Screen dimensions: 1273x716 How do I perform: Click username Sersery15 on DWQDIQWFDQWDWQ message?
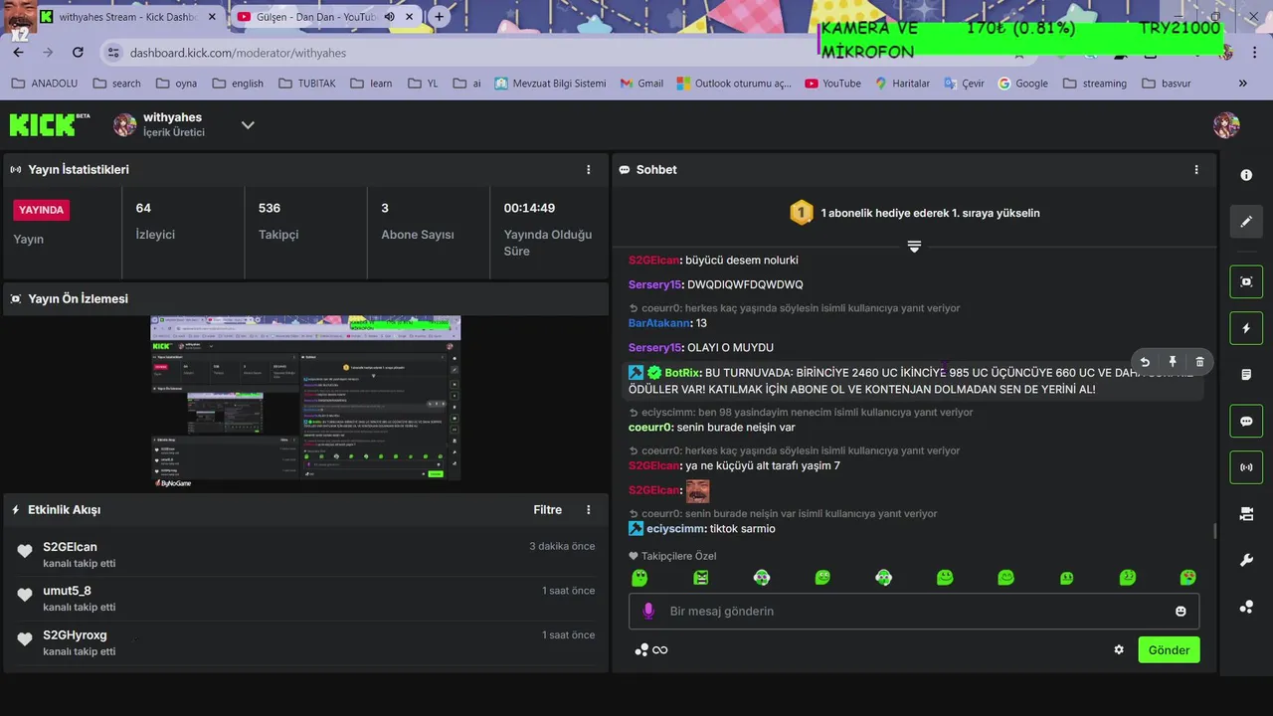coord(654,284)
